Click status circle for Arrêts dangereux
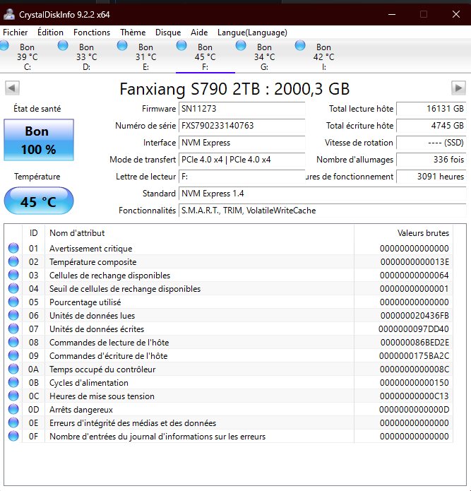This screenshot has height=491, width=471. coord(13,409)
